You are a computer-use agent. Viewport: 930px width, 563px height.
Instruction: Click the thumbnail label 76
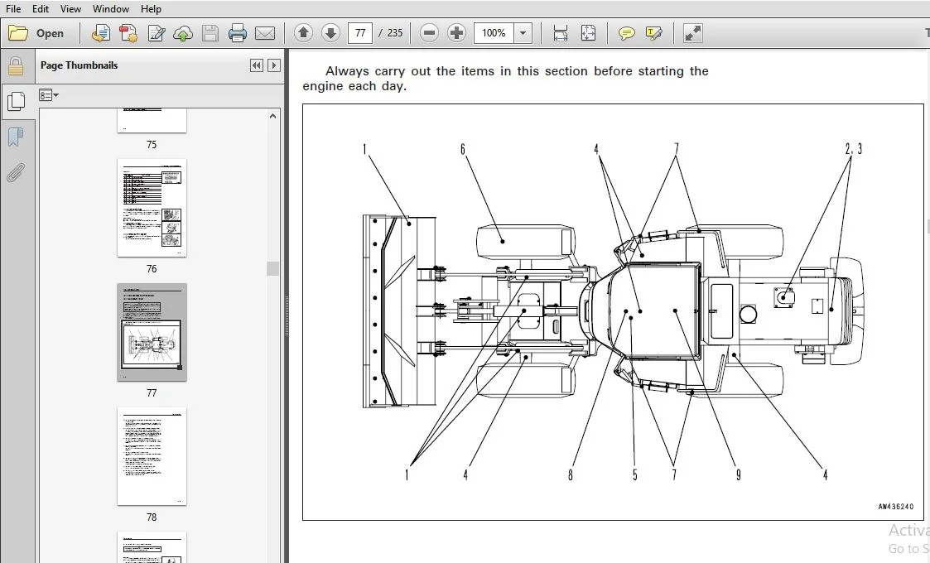(x=152, y=269)
